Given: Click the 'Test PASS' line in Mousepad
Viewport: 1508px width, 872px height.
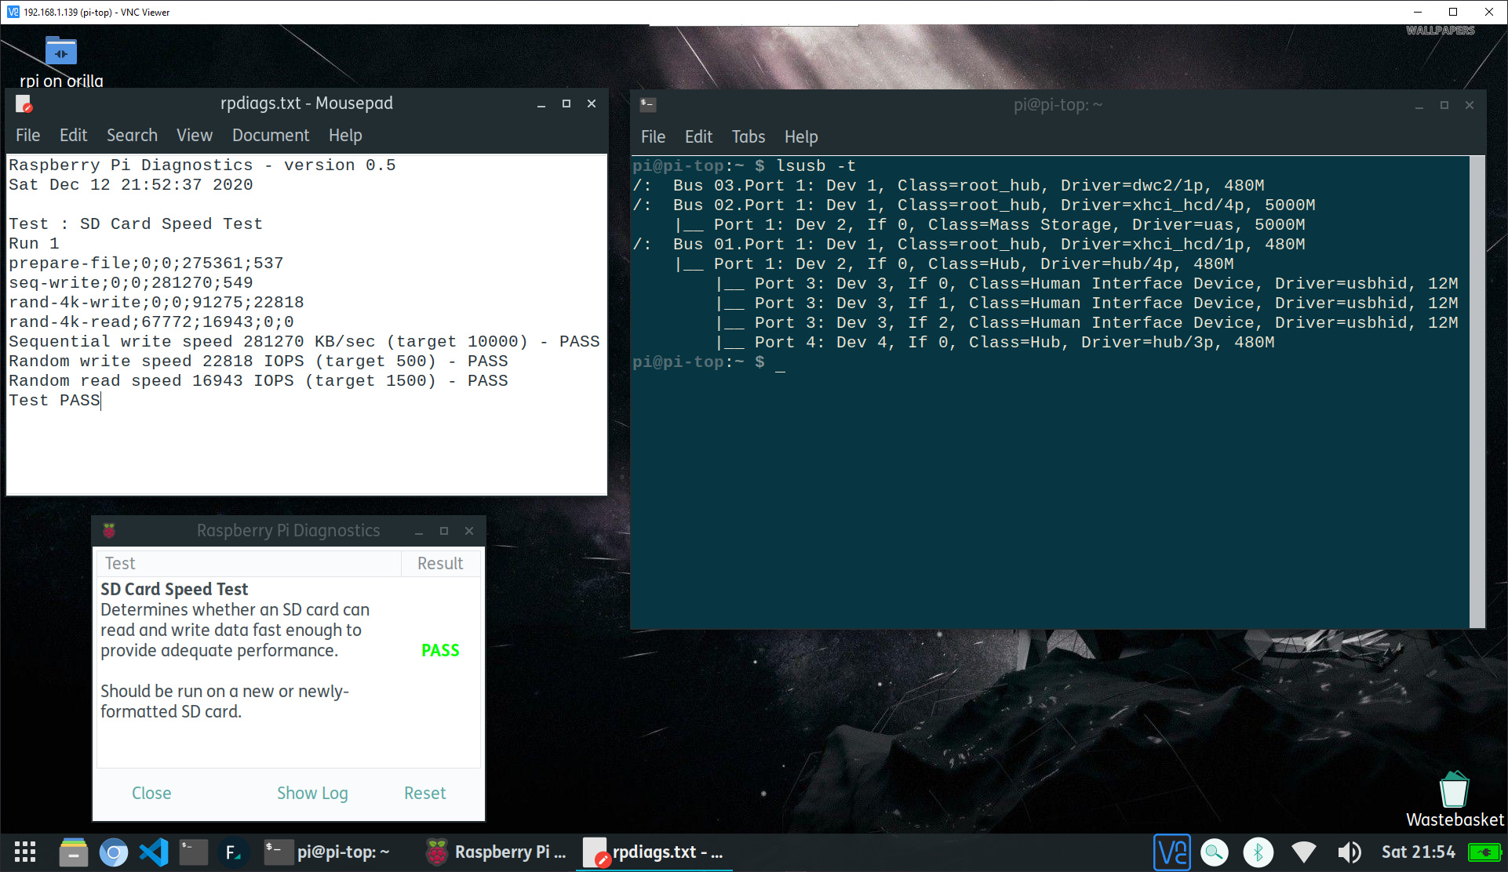Looking at the screenshot, I should coord(54,401).
